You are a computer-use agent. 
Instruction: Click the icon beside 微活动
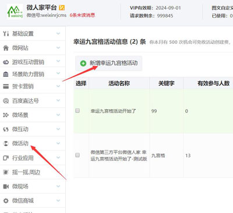tap(6, 144)
